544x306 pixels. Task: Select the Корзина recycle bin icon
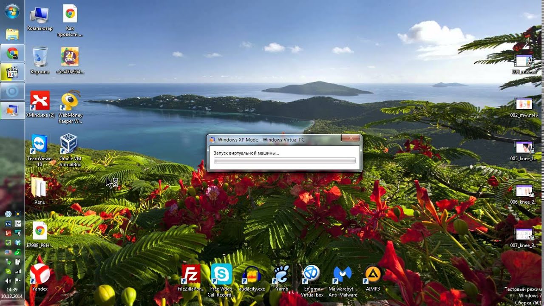pos(40,59)
